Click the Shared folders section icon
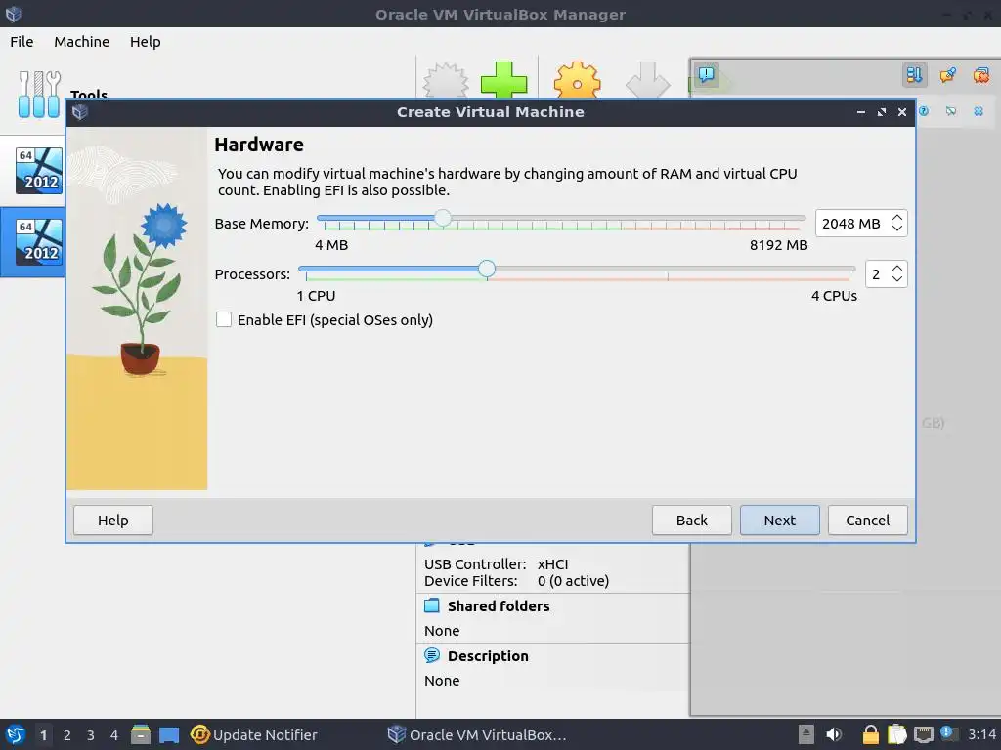1001x750 pixels. (x=432, y=605)
